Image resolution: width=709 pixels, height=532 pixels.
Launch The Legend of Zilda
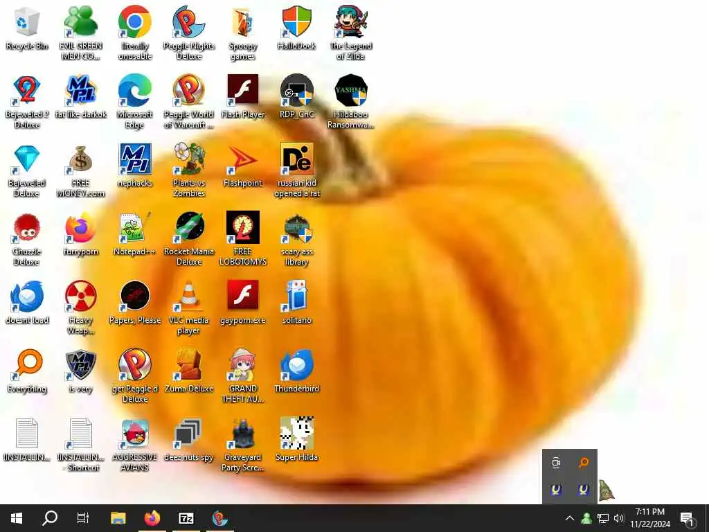click(351, 33)
